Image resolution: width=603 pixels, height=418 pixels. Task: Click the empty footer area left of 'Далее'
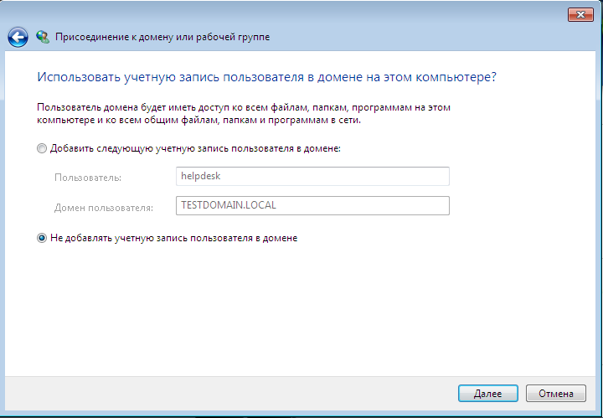click(251, 393)
